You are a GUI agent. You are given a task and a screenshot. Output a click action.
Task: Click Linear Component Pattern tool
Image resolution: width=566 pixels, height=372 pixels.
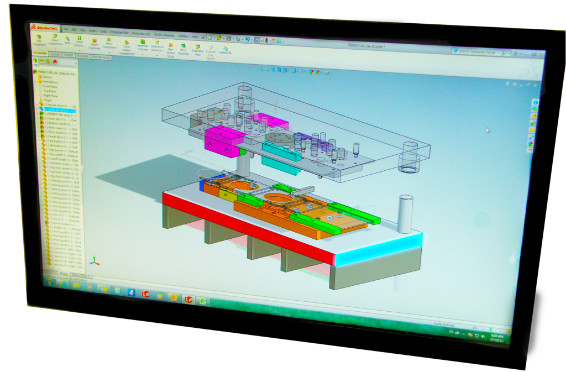79,42
